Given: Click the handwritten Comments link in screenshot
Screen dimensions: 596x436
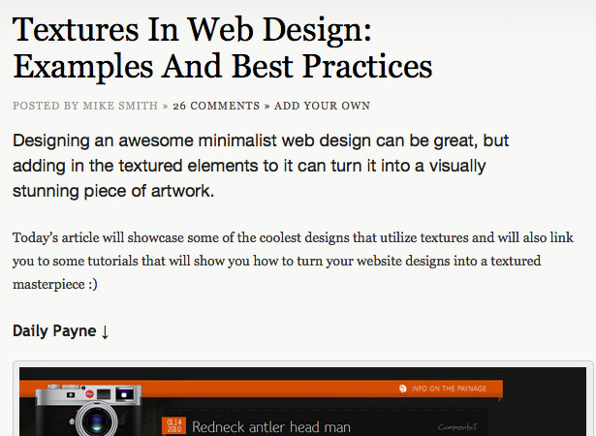Looking at the screenshot, I should [x=456, y=427].
